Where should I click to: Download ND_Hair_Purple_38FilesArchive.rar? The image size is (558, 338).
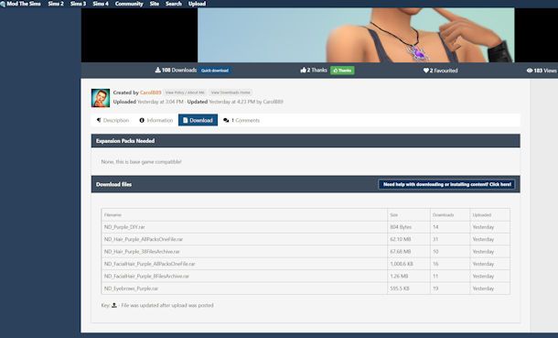point(142,252)
